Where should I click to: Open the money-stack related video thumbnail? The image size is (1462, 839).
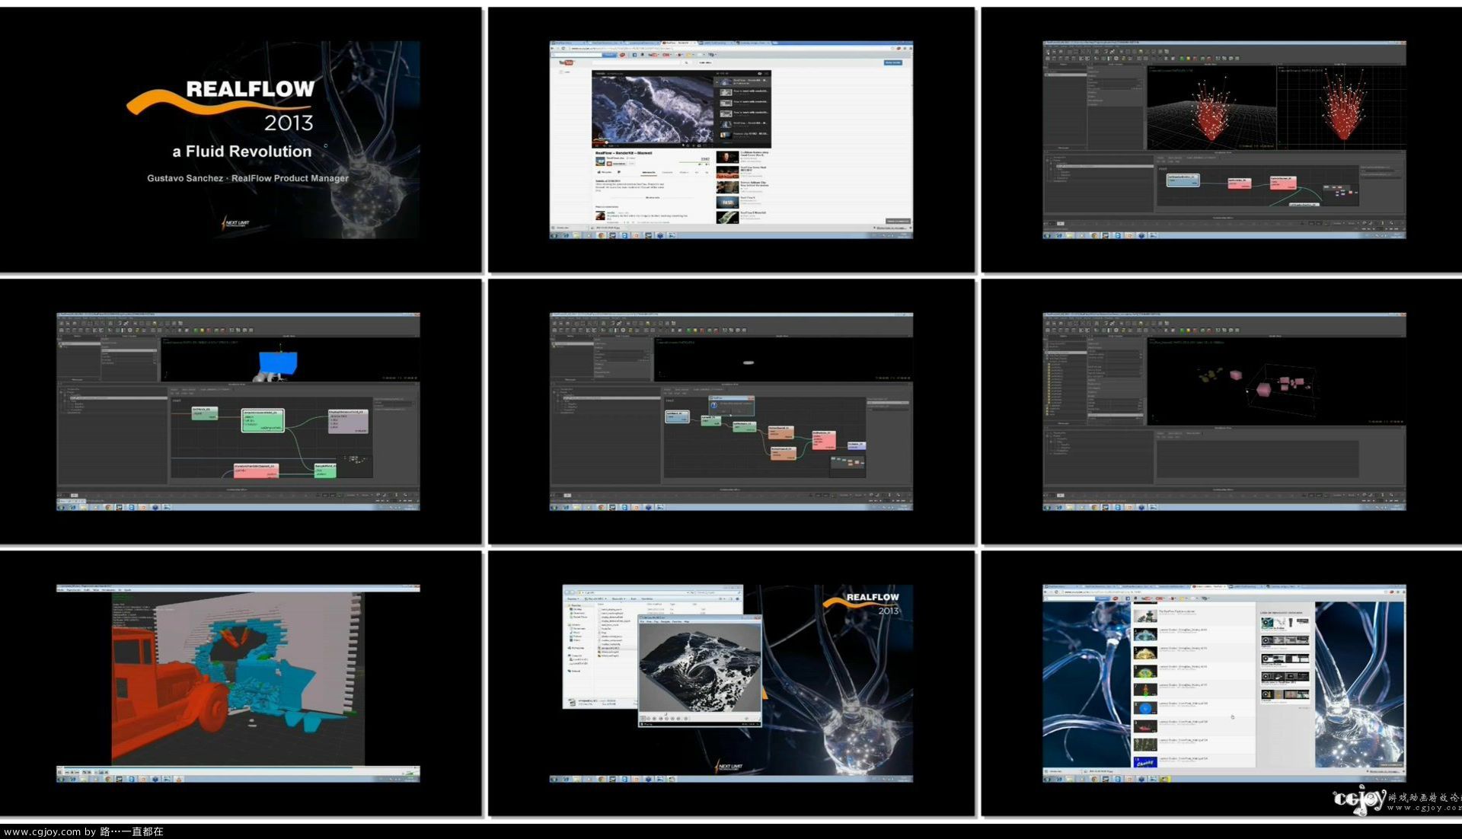[x=727, y=217]
